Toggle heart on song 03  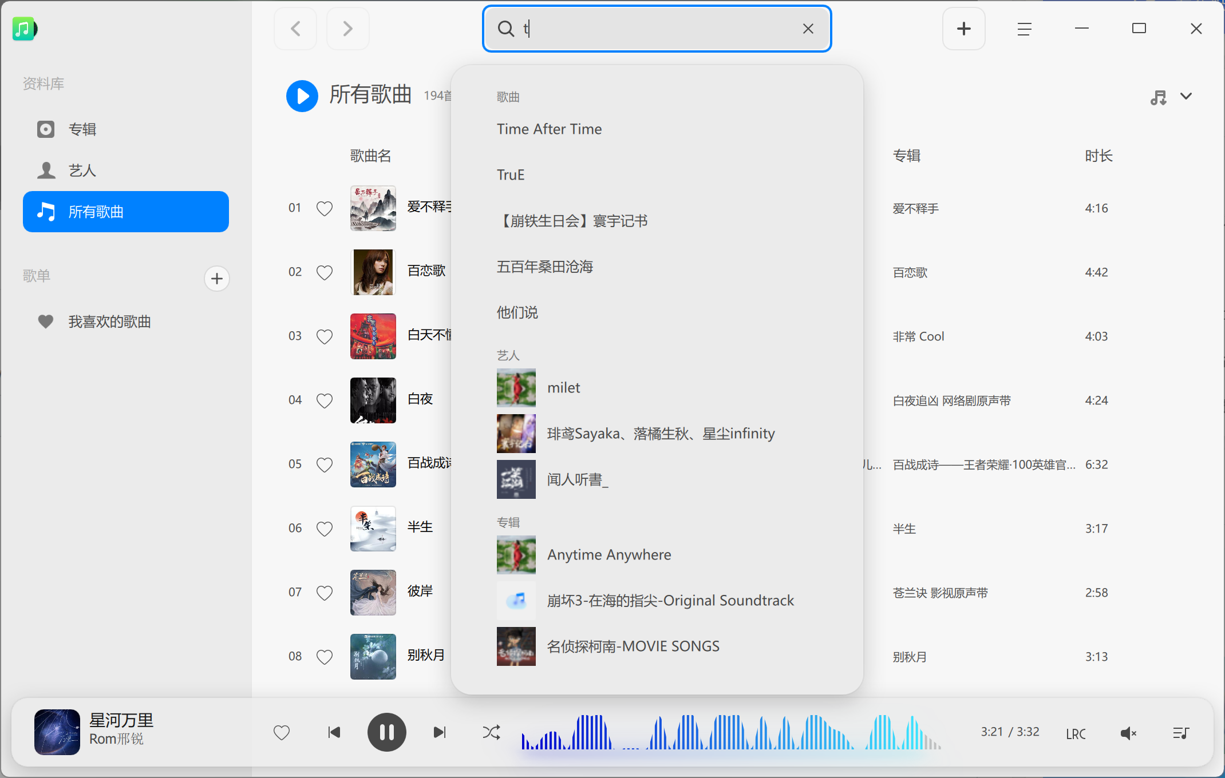(x=325, y=336)
